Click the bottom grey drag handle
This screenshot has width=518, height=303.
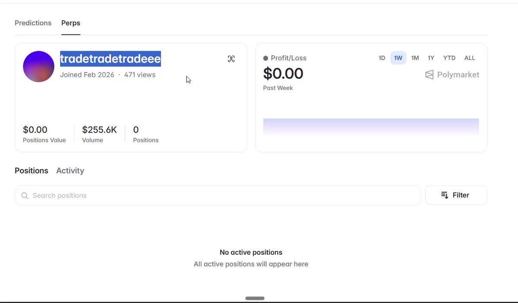tap(255, 298)
